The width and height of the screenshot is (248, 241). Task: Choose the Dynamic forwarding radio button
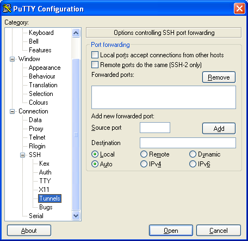point(193,154)
